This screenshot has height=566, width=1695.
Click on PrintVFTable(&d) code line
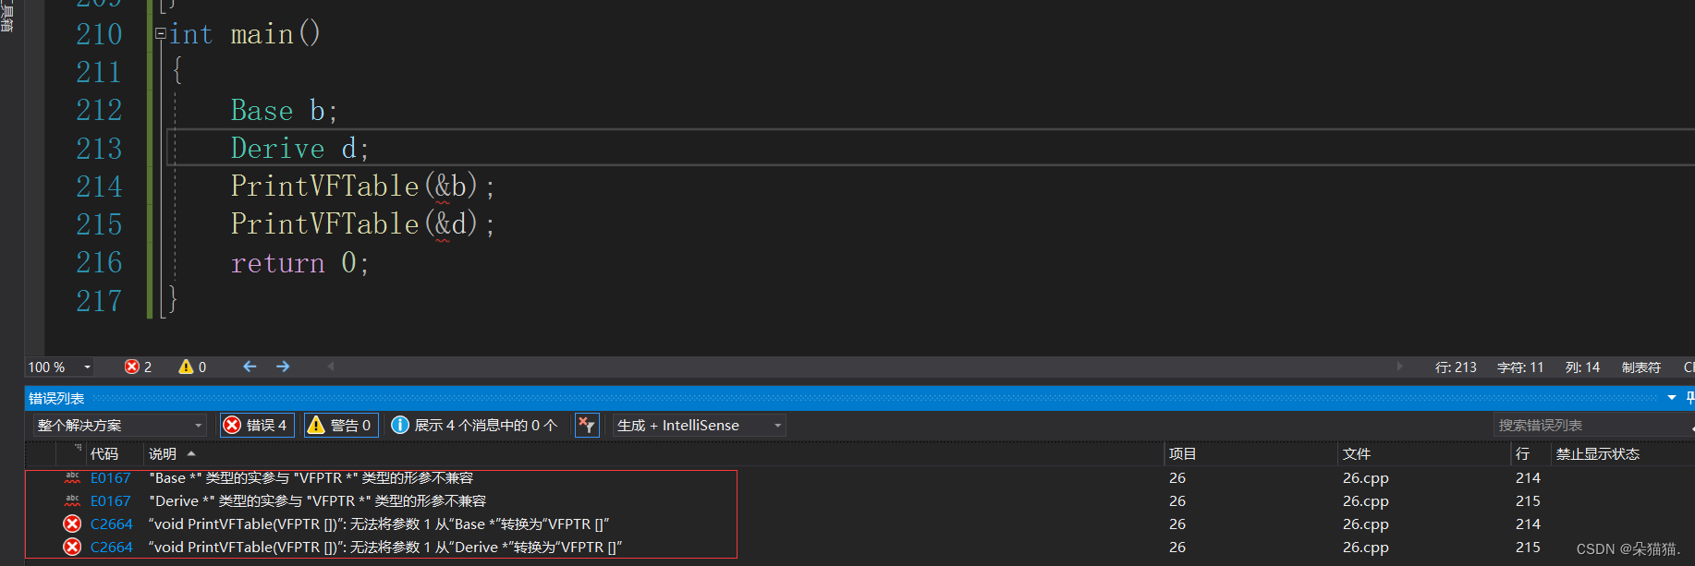pos(362,224)
